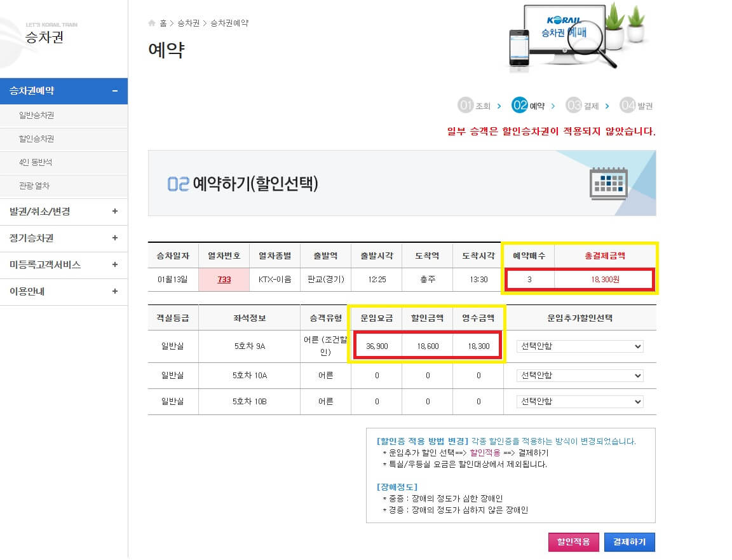Screen dimensions: 732x560
Task: Click the 할인적용 button
Action: tap(573, 542)
